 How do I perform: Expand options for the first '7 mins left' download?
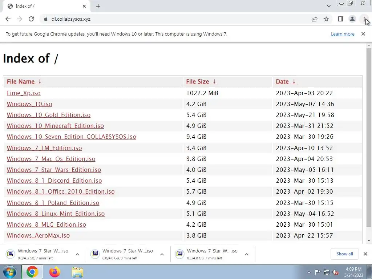click(x=77, y=254)
